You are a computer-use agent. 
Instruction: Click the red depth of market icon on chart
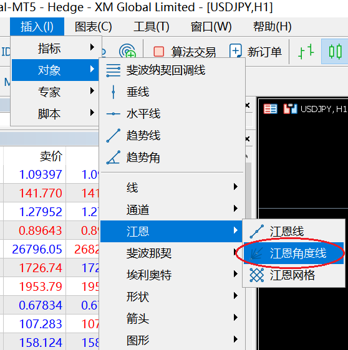point(271,109)
